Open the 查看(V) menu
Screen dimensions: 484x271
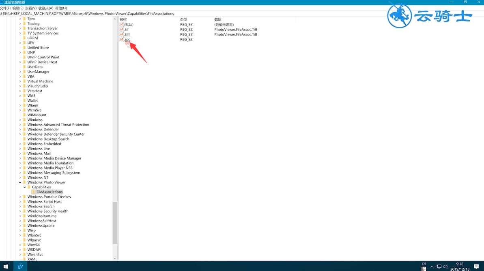coord(31,8)
